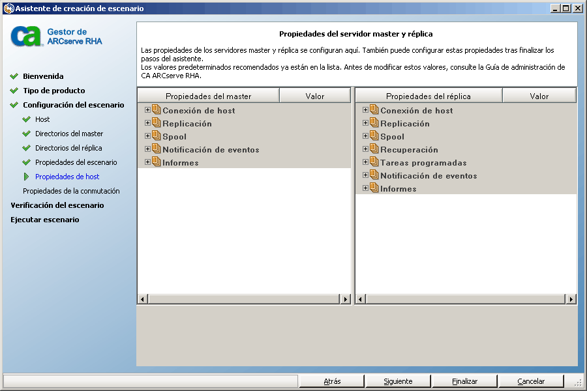Select réplica Tareas programadas row label
The height and width of the screenshot is (391, 587).
(423, 163)
